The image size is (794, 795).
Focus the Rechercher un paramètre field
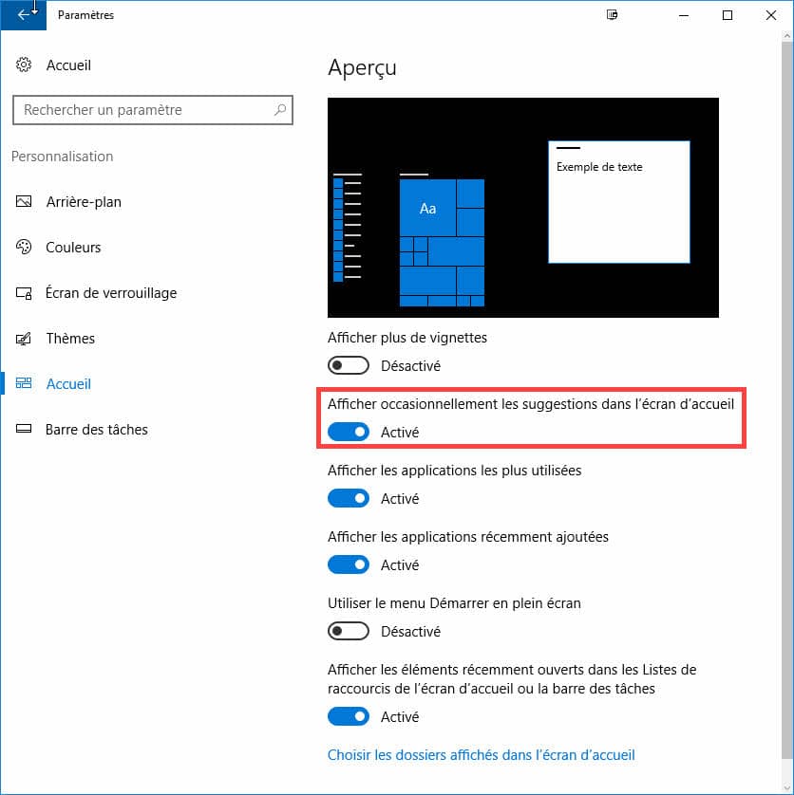click(153, 110)
